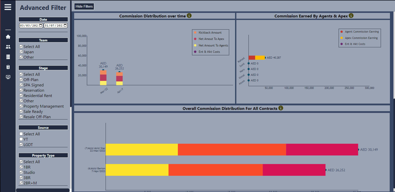395x192 pixels.
Task: Click the filter panel horizontal scrollbar
Action: pos(43,190)
